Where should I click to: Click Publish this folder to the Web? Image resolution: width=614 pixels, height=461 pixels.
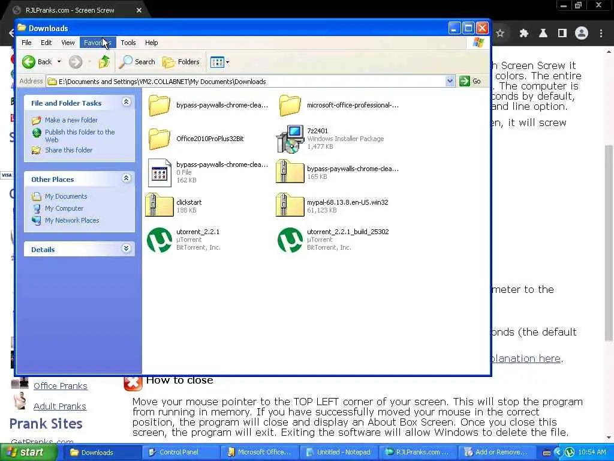click(x=80, y=136)
